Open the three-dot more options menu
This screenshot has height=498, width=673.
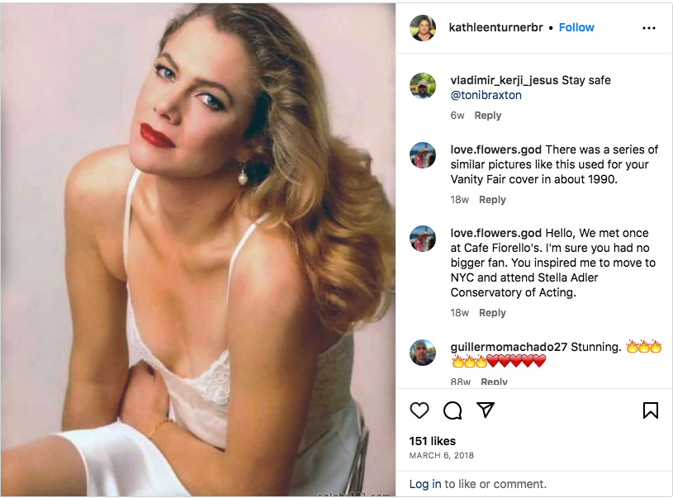tap(648, 28)
